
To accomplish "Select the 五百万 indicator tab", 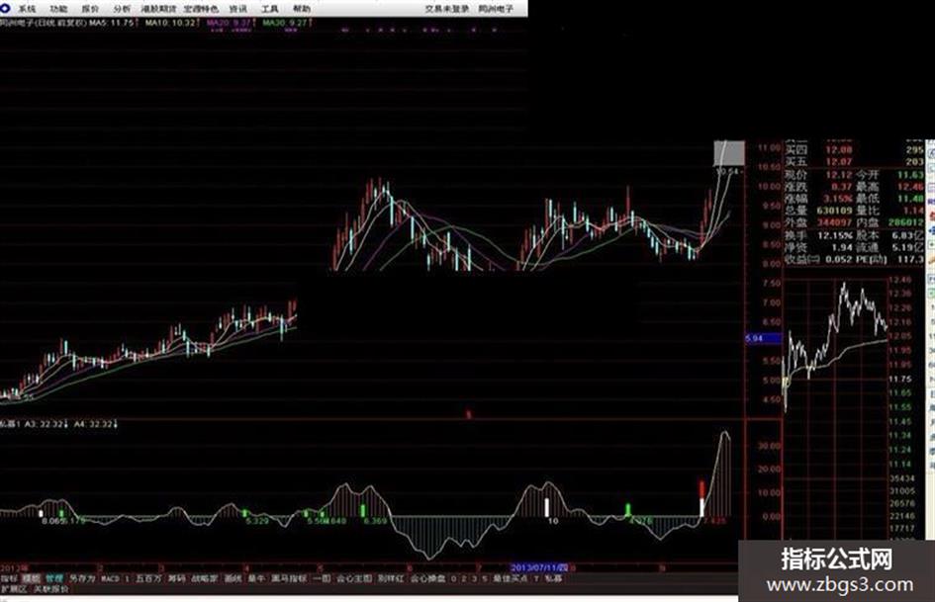I will click(148, 578).
